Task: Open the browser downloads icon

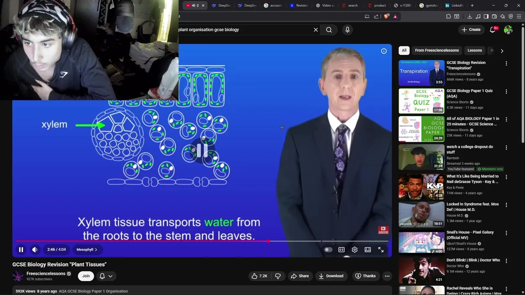Action: coord(470,16)
